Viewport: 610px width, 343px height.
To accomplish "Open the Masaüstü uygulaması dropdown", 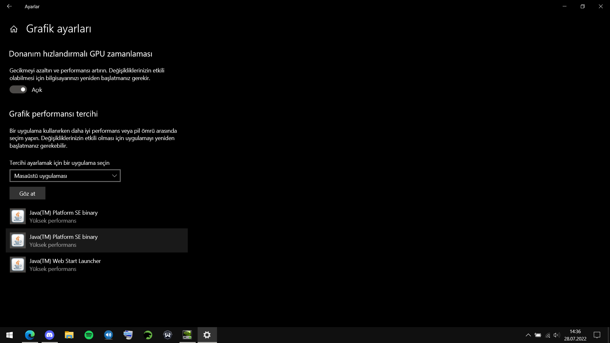I will click(x=65, y=176).
